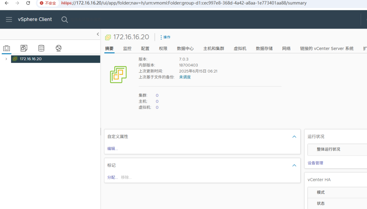Click the 172.16.16.20 page heading
367x209 pixels.
click(131, 37)
